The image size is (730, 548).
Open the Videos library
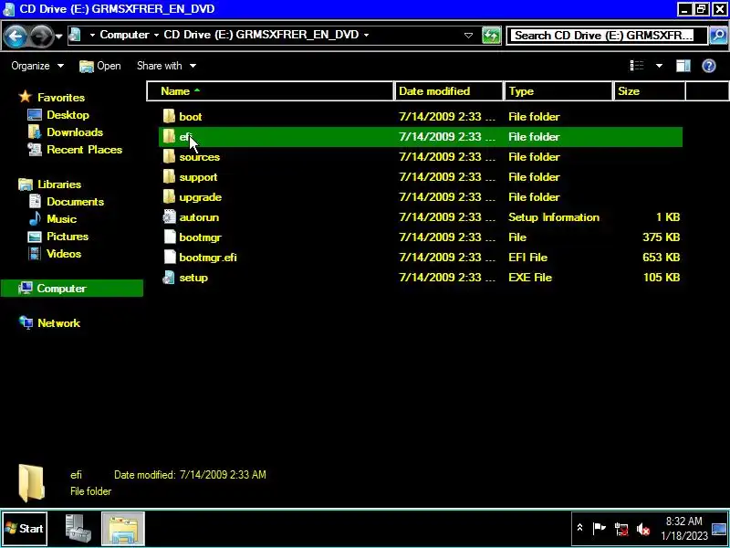pos(64,254)
